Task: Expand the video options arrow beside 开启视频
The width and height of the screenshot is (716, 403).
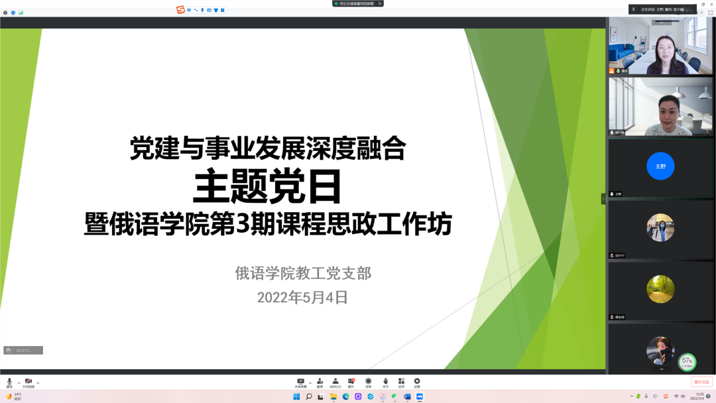Action: 38,382
